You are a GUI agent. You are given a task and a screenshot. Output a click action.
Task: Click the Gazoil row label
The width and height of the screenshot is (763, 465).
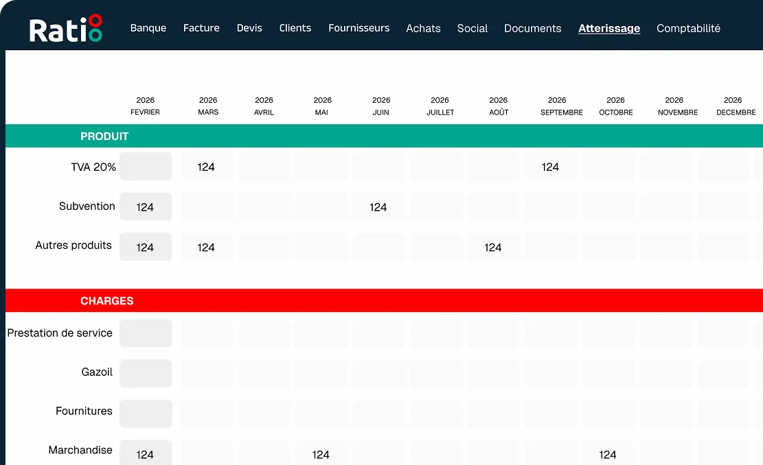click(97, 372)
